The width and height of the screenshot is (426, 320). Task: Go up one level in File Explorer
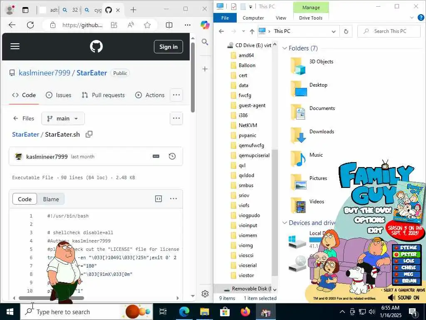tap(252, 31)
